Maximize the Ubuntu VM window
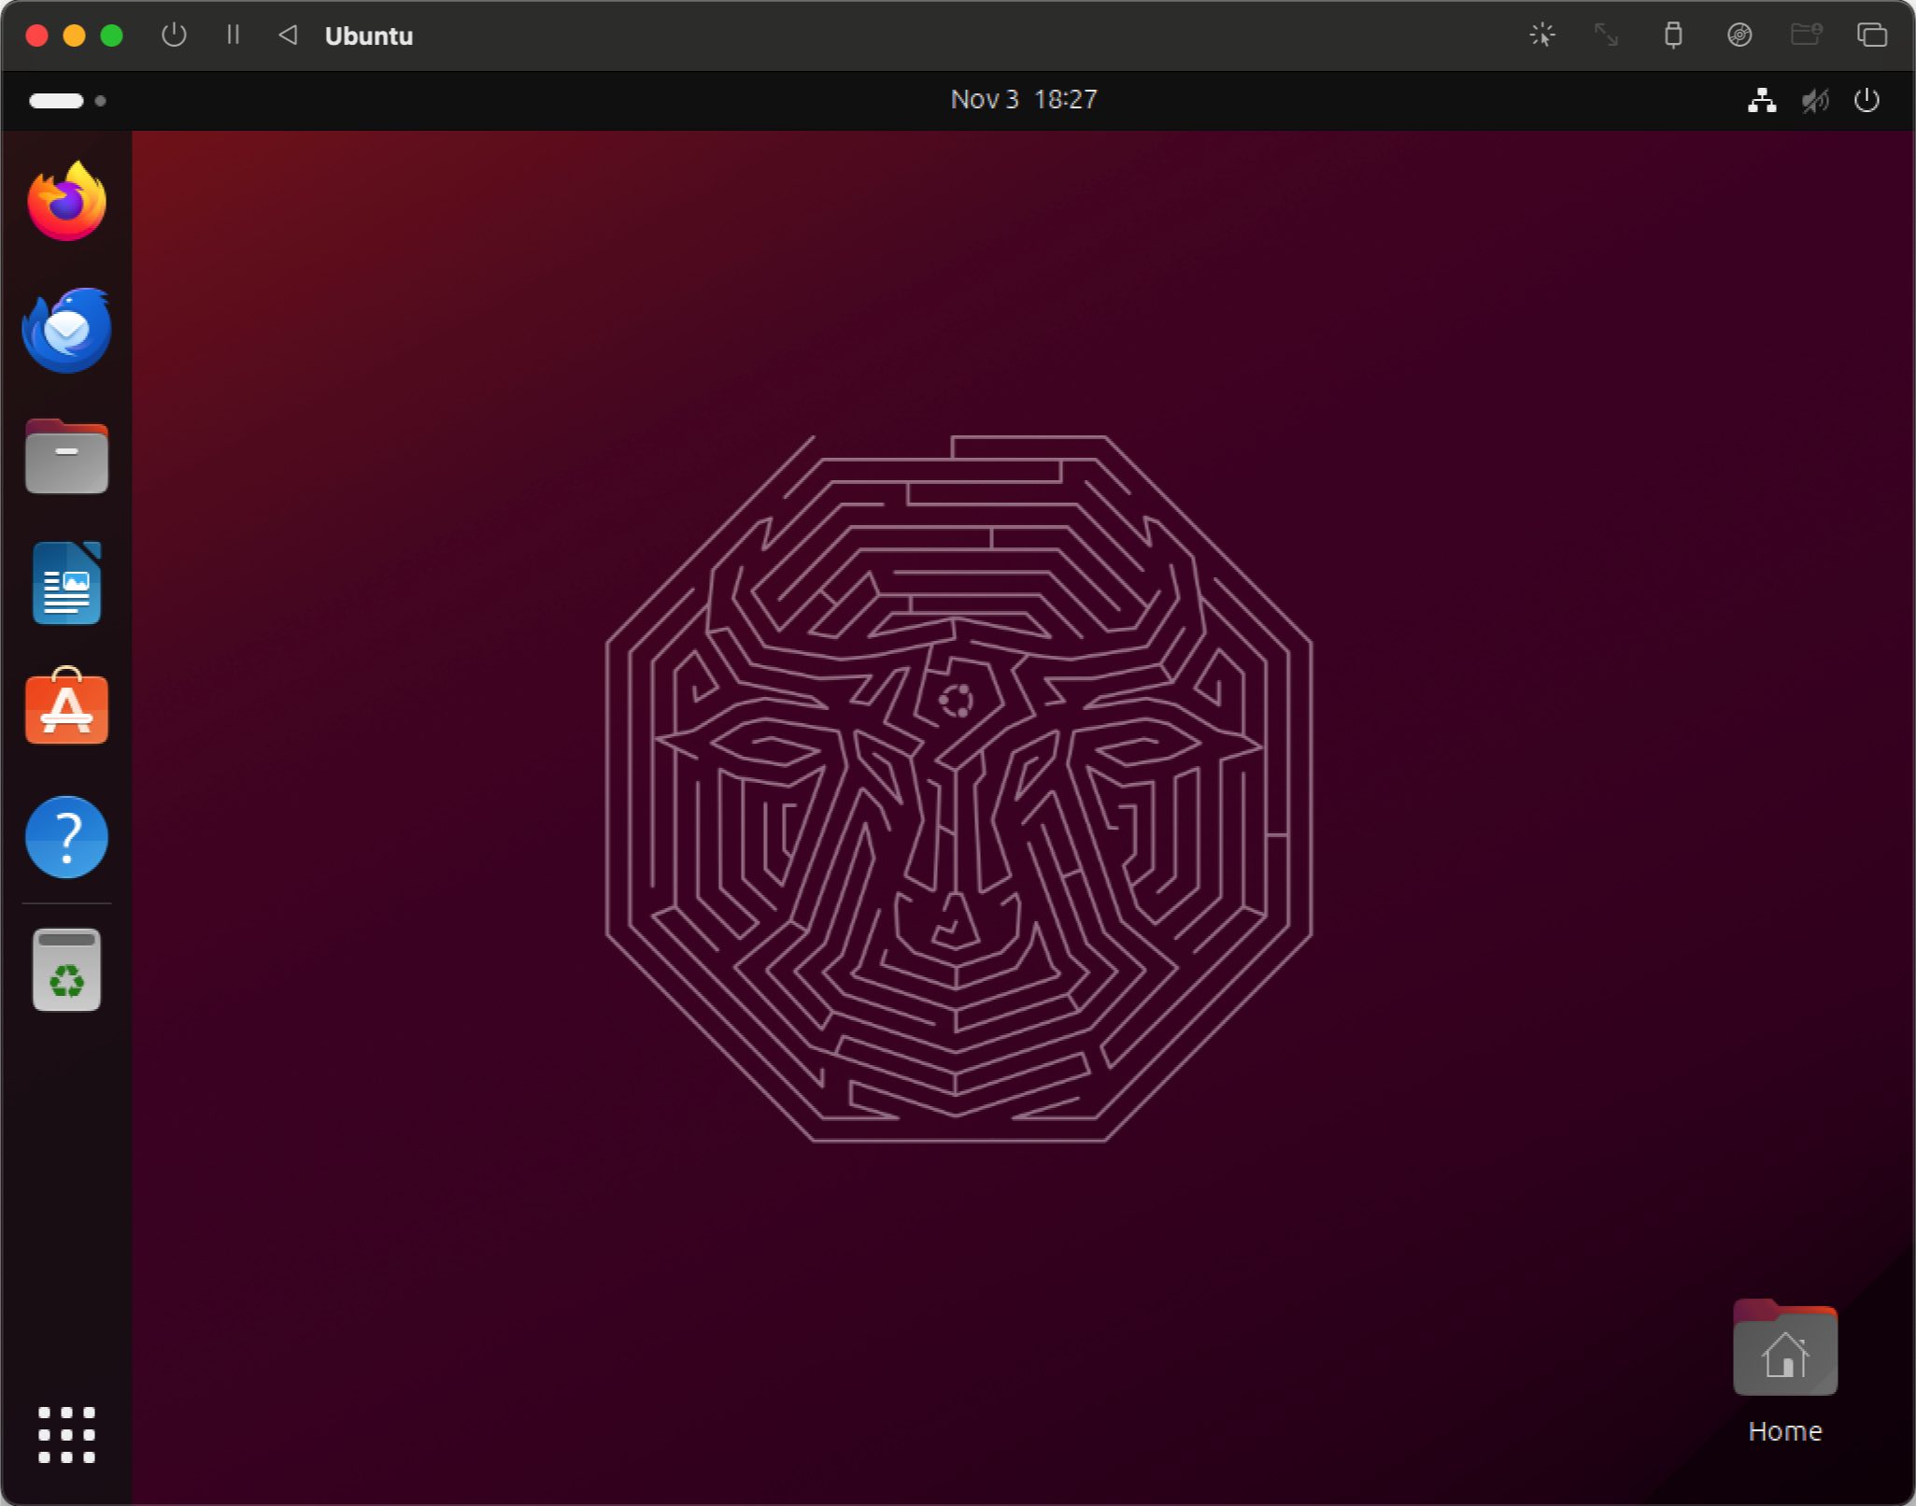Image resolution: width=1916 pixels, height=1506 pixels. (111, 36)
